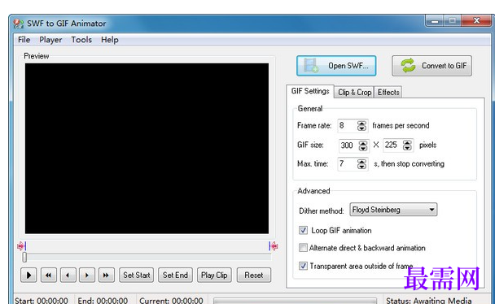Click the clip start marker on the timeline
Image resolution: width=495 pixels, height=304 pixels.
(x=21, y=245)
